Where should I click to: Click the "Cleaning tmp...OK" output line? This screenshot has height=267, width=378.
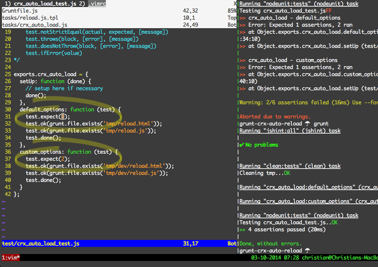[x=265, y=173]
